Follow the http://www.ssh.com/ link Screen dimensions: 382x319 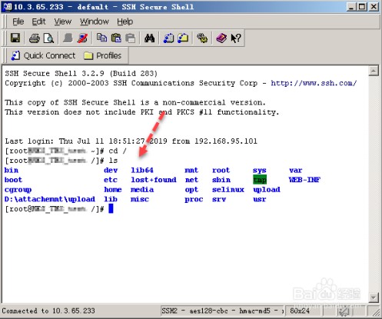314,83
